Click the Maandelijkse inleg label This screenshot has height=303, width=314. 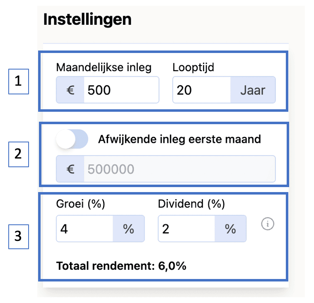coord(104,67)
